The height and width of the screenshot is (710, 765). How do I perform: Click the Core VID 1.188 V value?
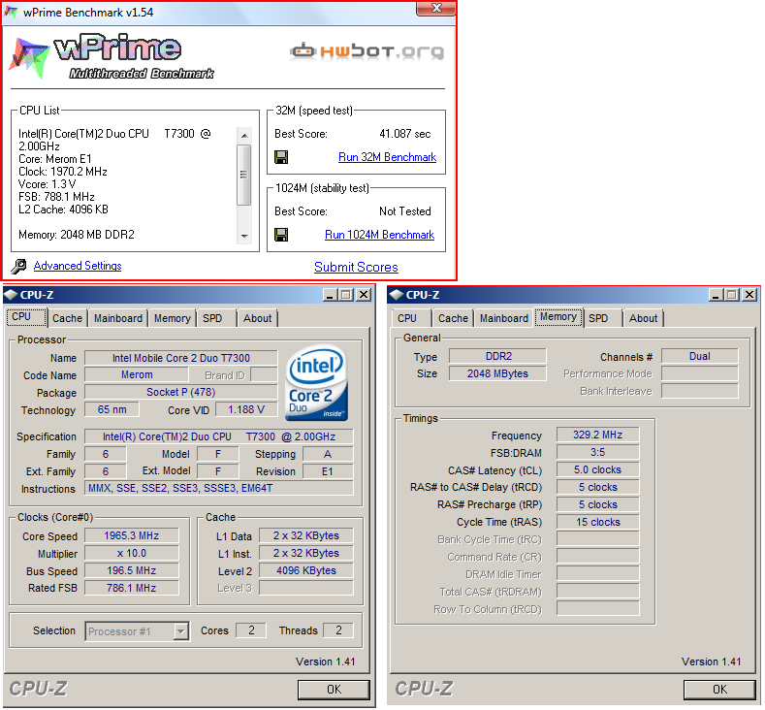pos(246,410)
